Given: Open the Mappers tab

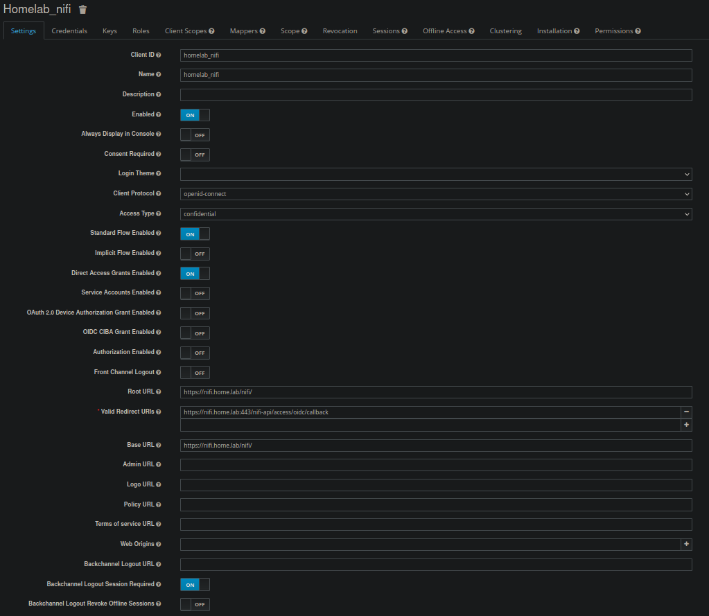Looking at the screenshot, I should (x=247, y=31).
